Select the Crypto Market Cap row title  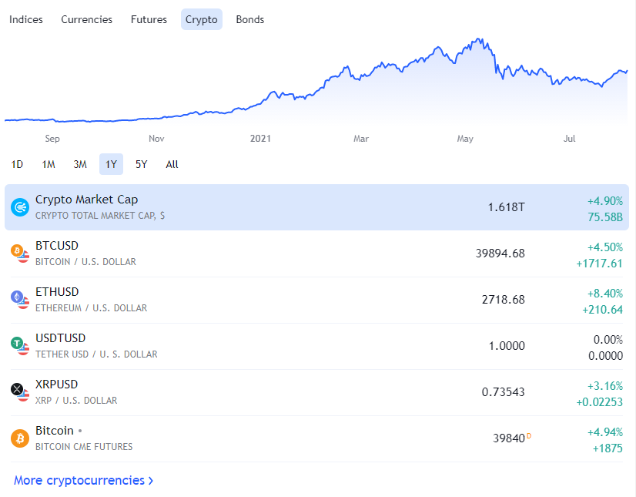tap(86, 200)
